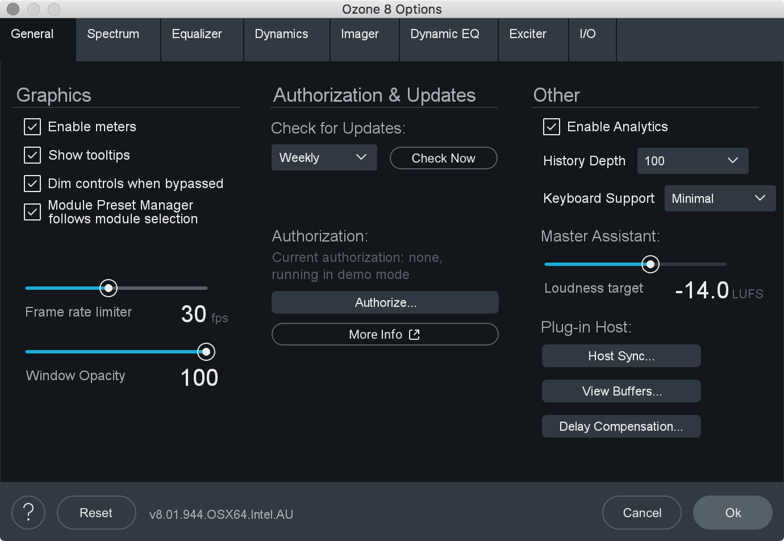Open Keyboard Support Minimal dropdown
The height and width of the screenshot is (541, 784).
(720, 198)
